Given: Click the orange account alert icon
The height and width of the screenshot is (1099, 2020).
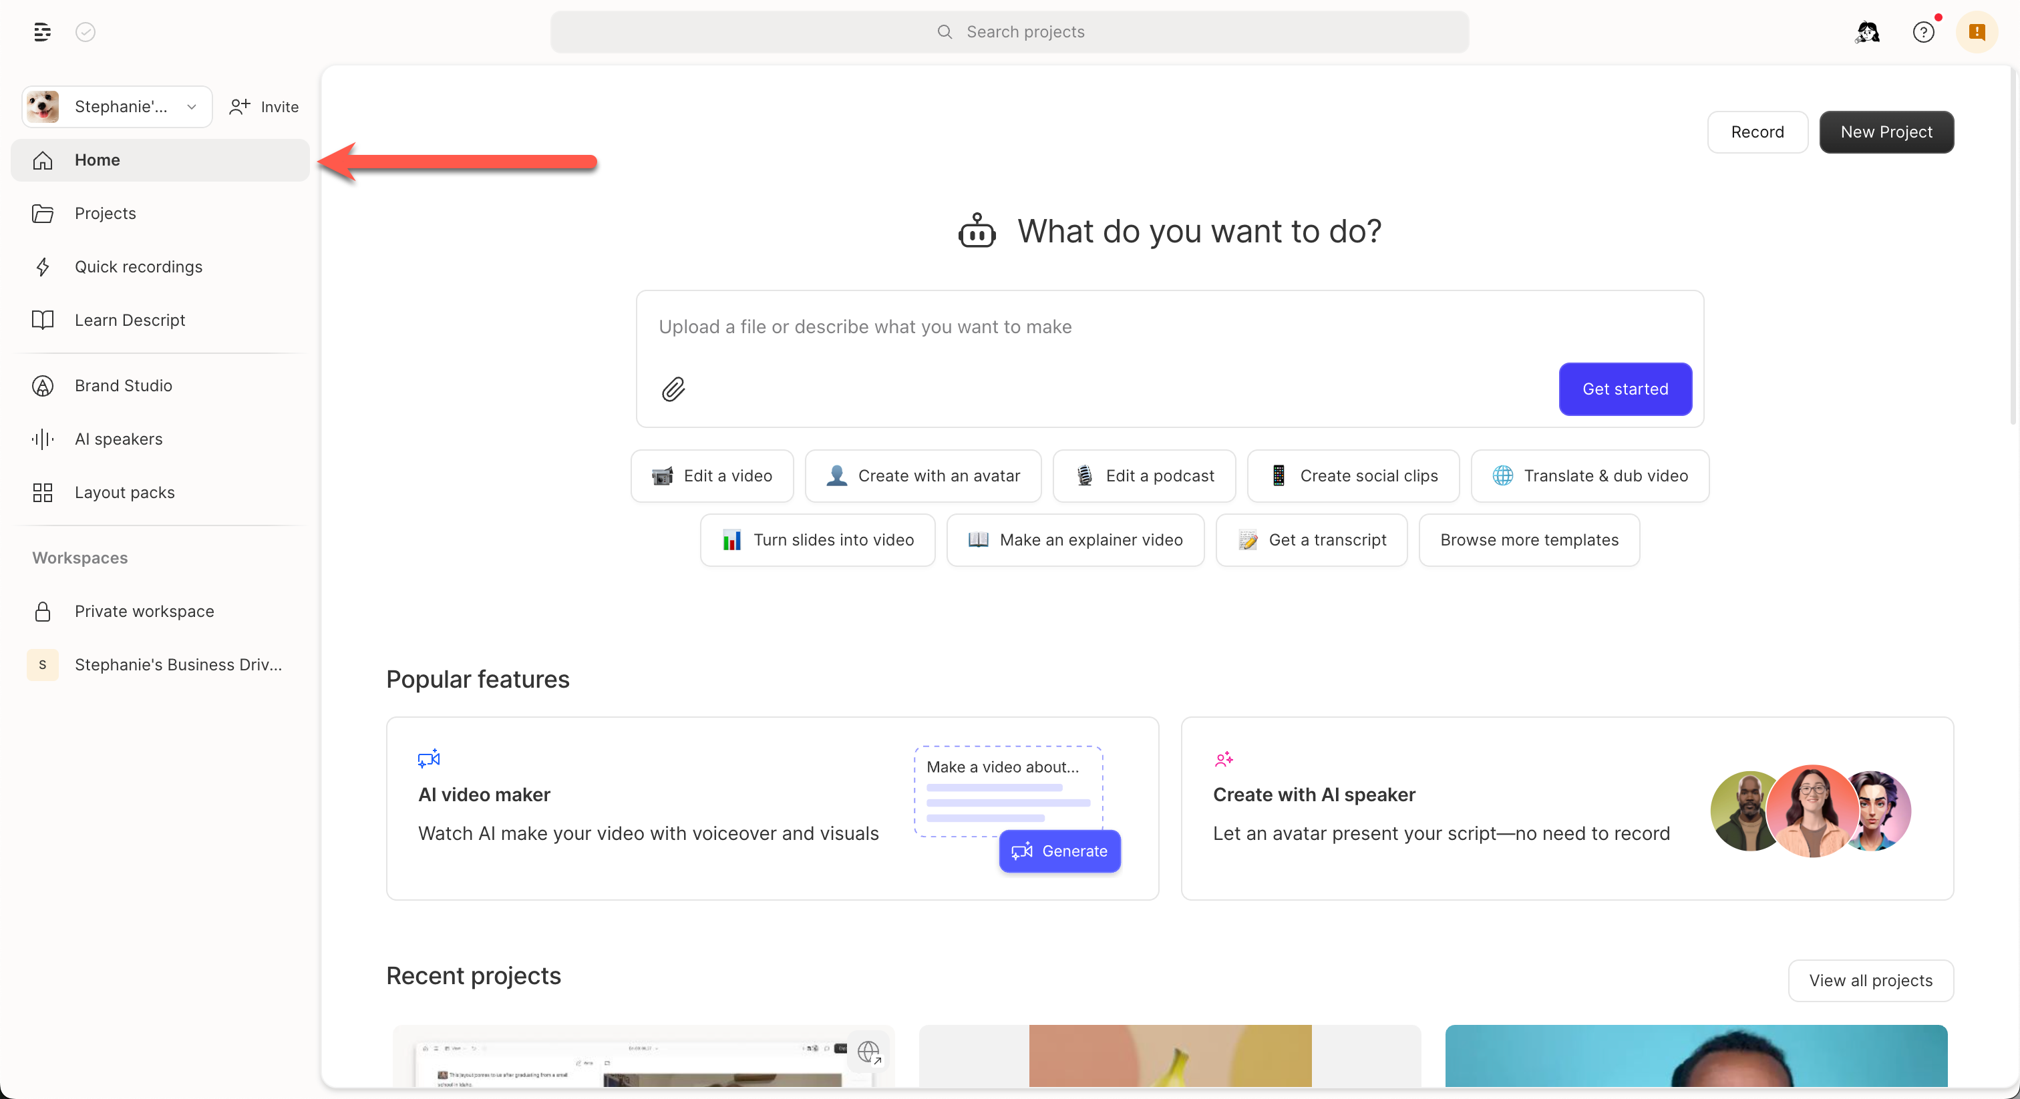Looking at the screenshot, I should click(1976, 32).
